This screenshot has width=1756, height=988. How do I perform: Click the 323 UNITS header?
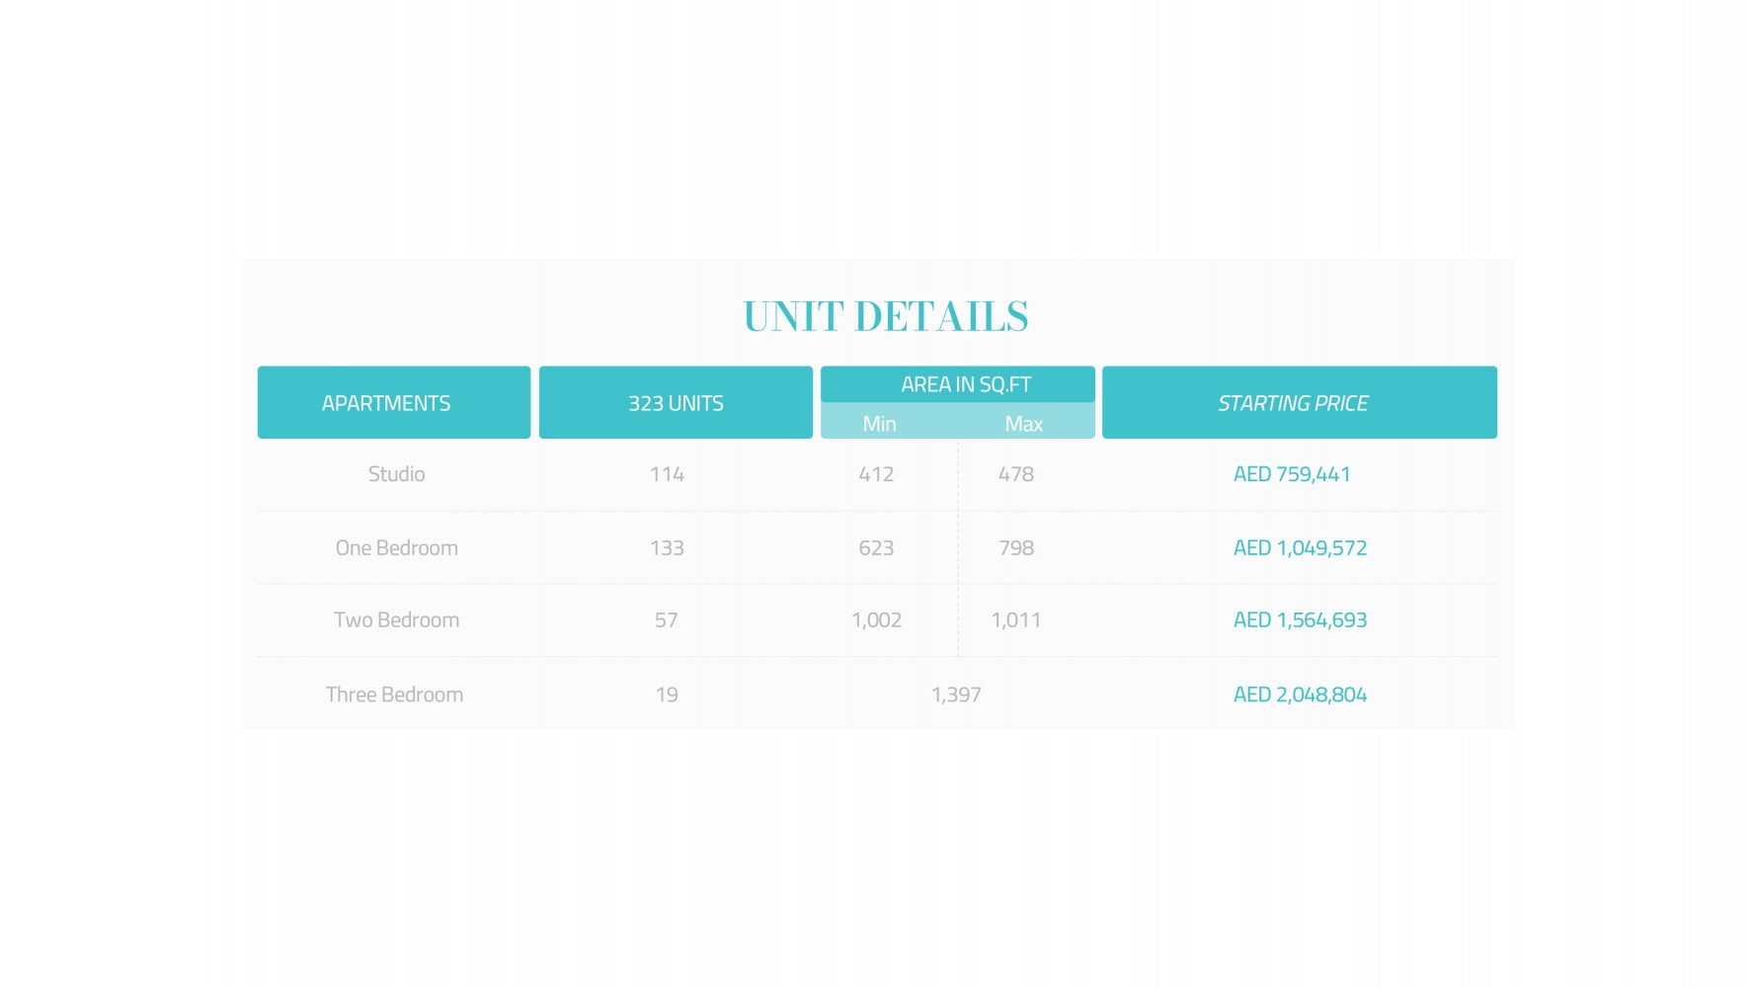click(676, 403)
